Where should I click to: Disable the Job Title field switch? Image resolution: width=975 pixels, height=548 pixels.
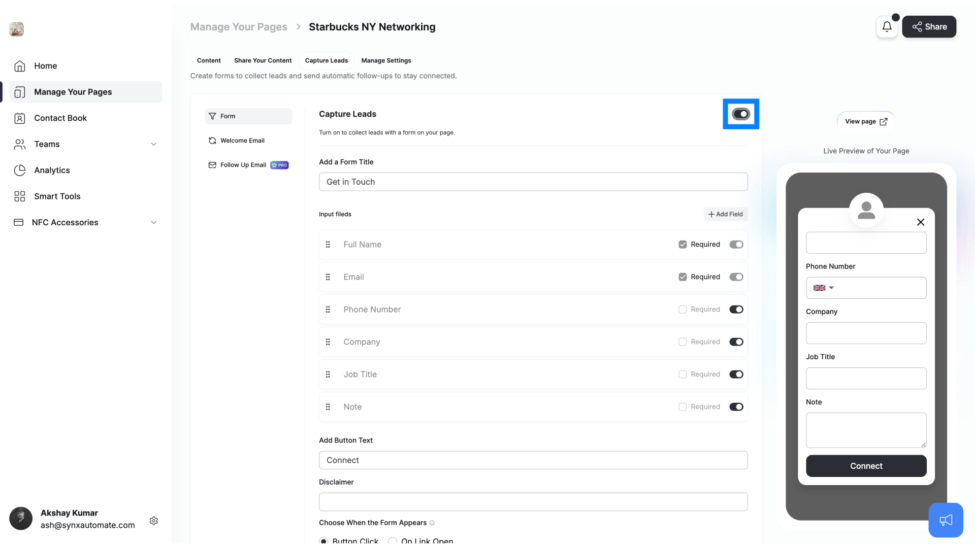pos(736,374)
